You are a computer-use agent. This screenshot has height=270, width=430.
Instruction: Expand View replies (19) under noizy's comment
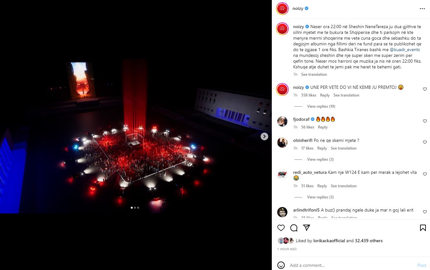click(x=321, y=106)
